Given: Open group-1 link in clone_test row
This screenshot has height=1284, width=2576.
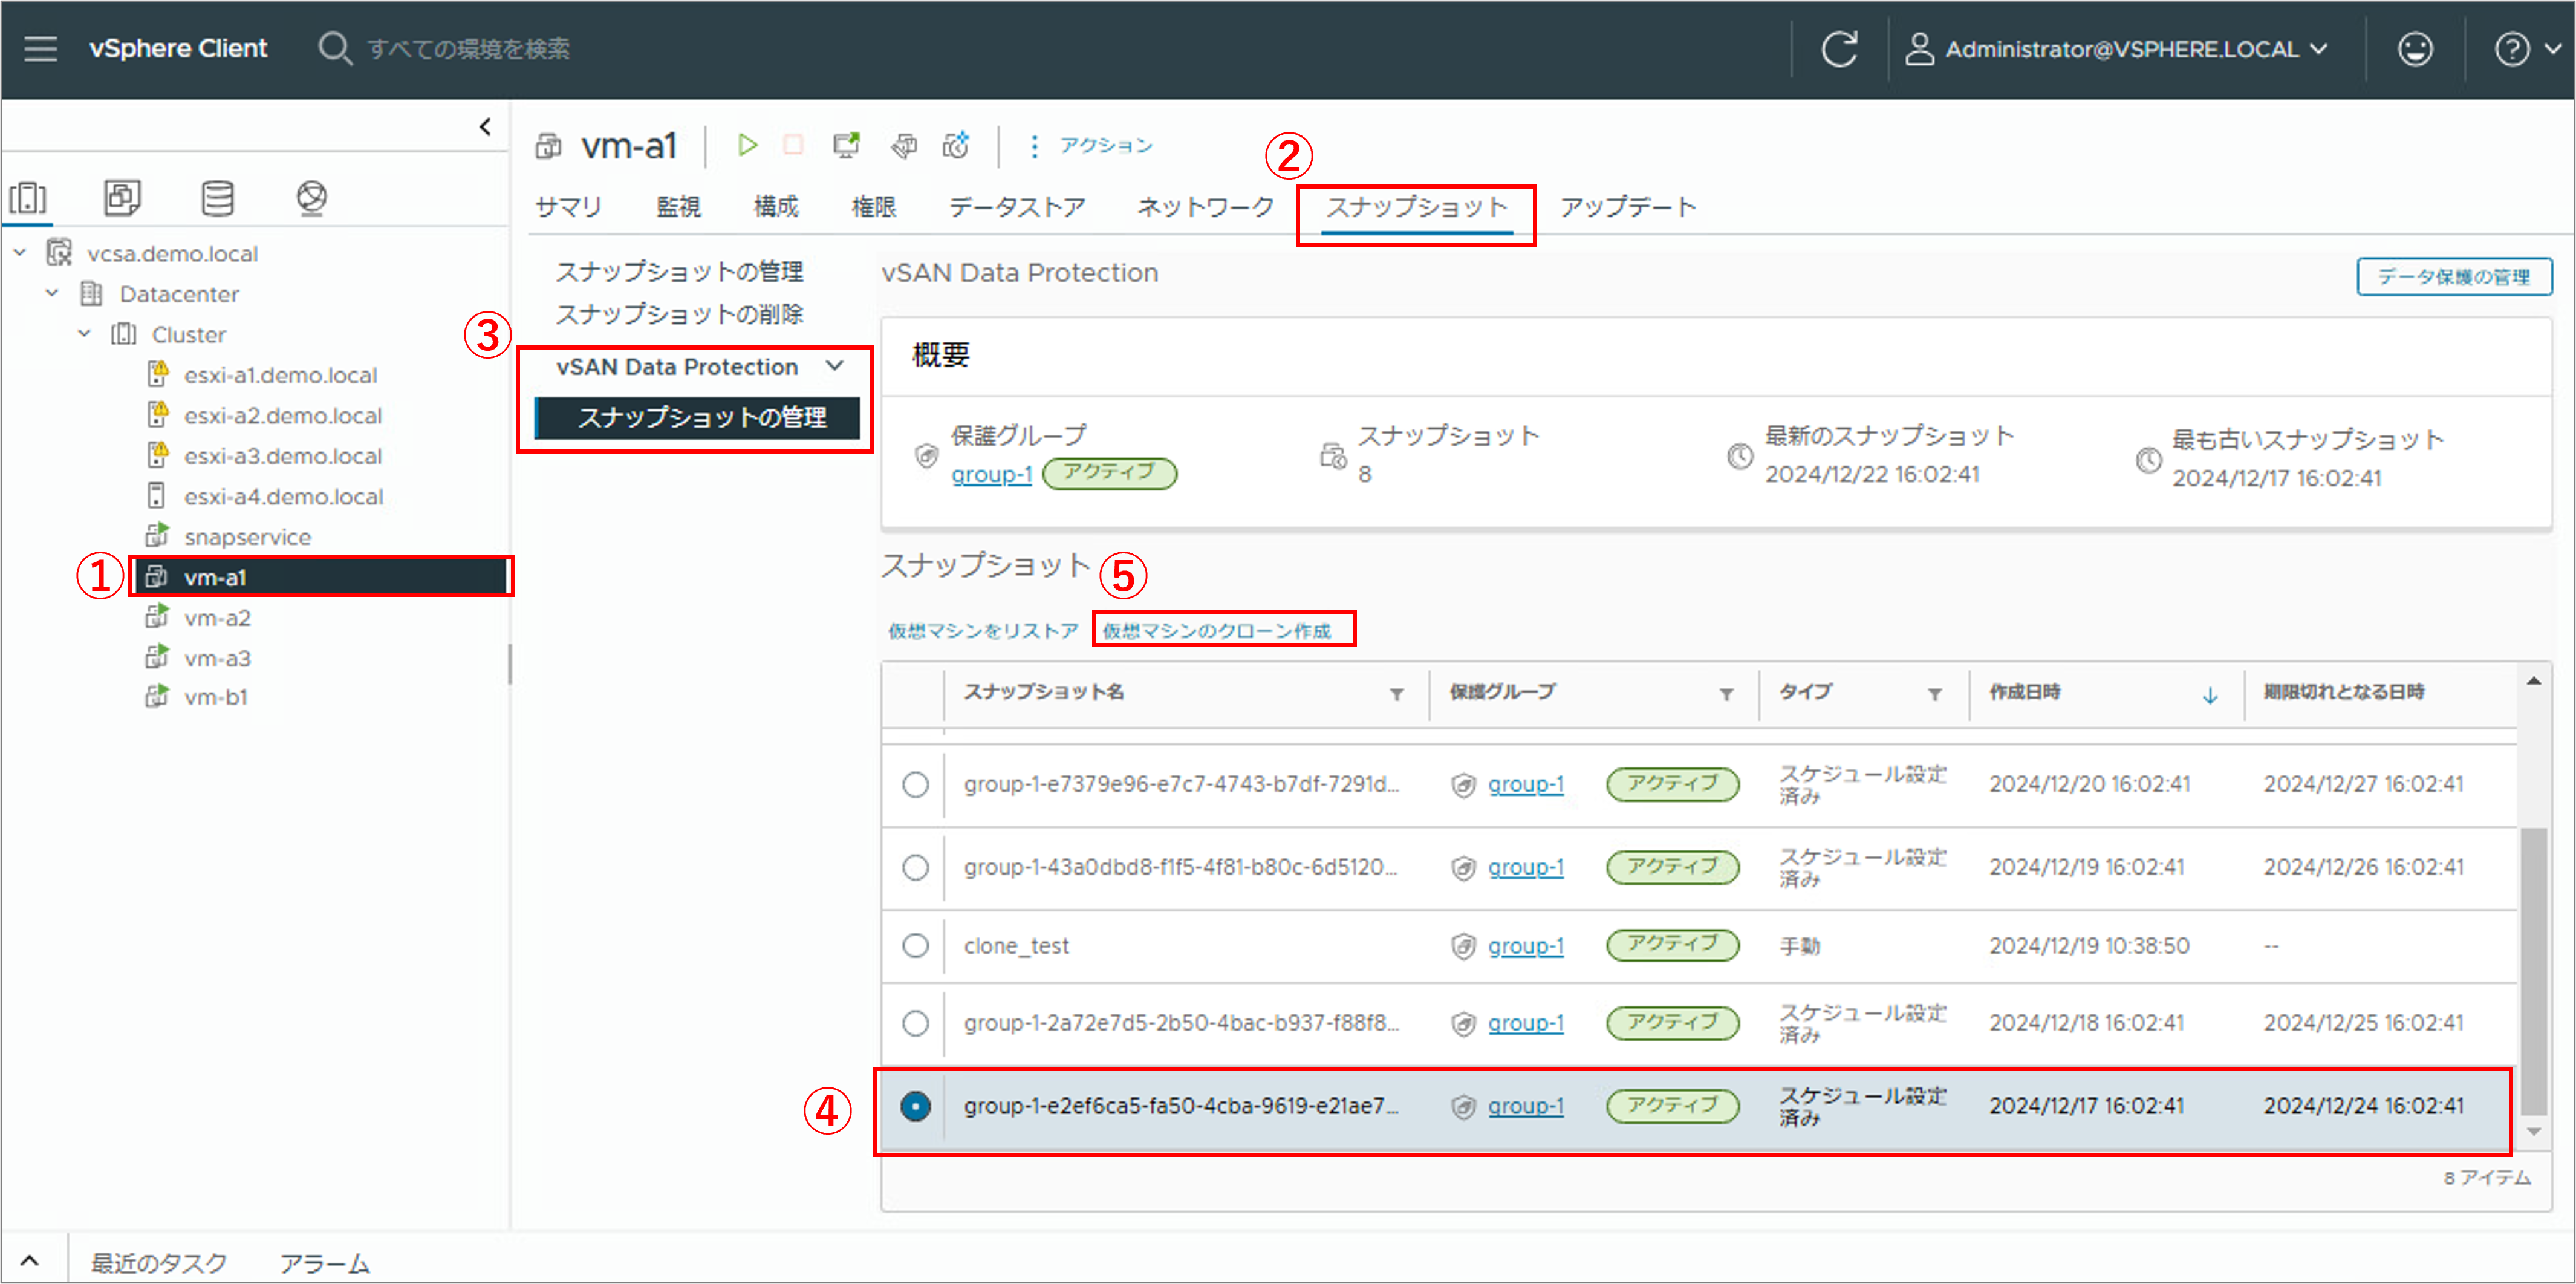Looking at the screenshot, I should click(x=1525, y=945).
